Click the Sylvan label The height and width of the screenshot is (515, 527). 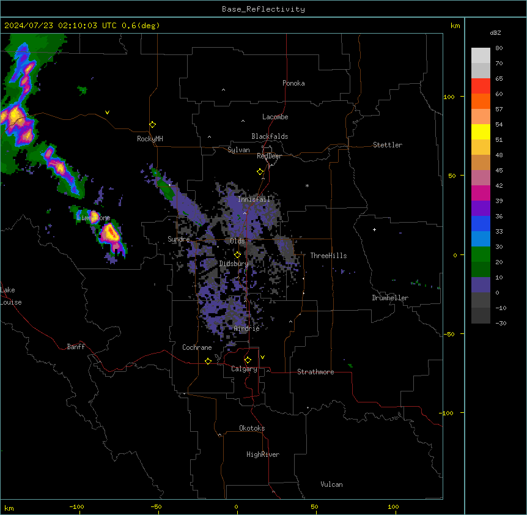click(x=238, y=150)
